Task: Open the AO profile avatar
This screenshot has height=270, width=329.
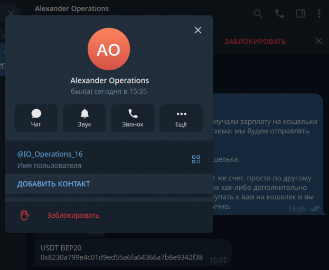Action: pos(109,49)
